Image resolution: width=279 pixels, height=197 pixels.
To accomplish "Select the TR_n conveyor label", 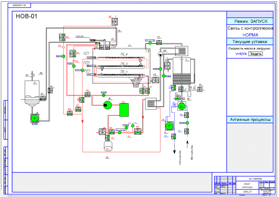I will pyautogui.click(x=124, y=72).
